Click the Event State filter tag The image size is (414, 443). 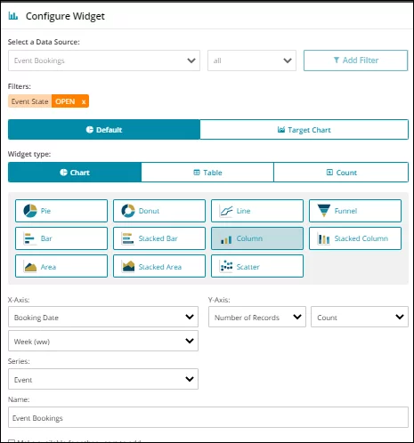point(30,101)
